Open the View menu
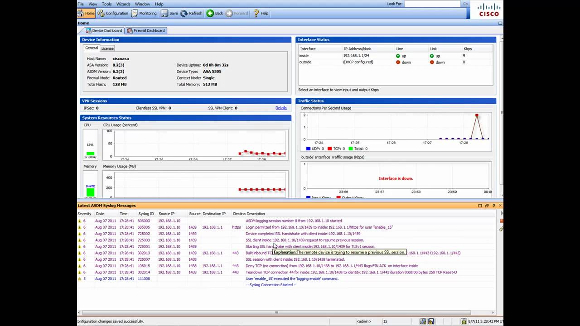This screenshot has height=326, width=580. [92, 4]
